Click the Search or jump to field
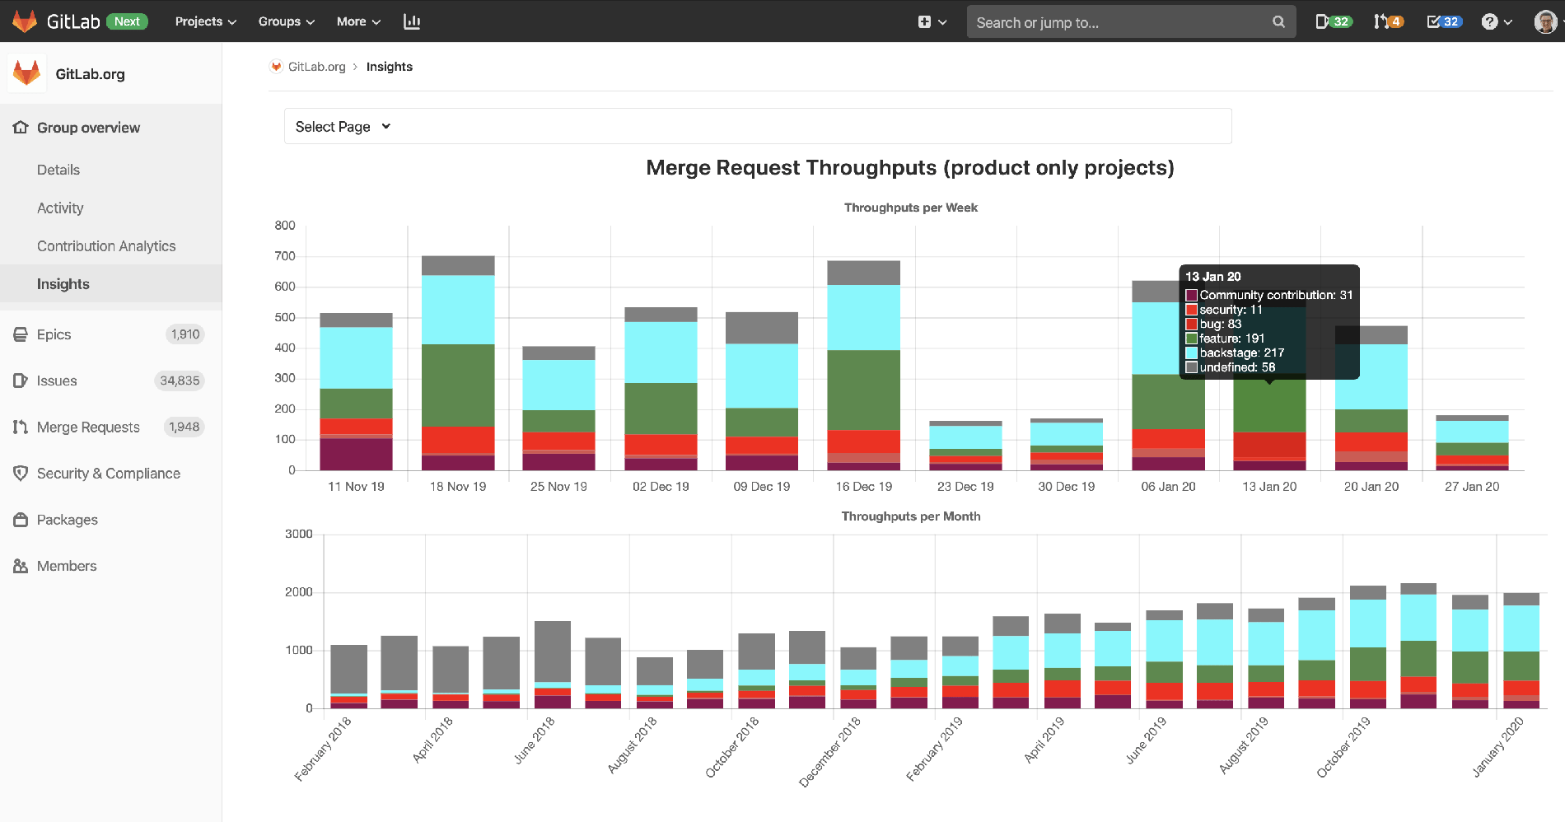The height and width of the screenshot is (822, 1565). (1130, 21)
